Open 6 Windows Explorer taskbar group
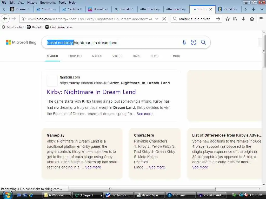The width and height of the screenshot is (266, 199). point(57,195)
